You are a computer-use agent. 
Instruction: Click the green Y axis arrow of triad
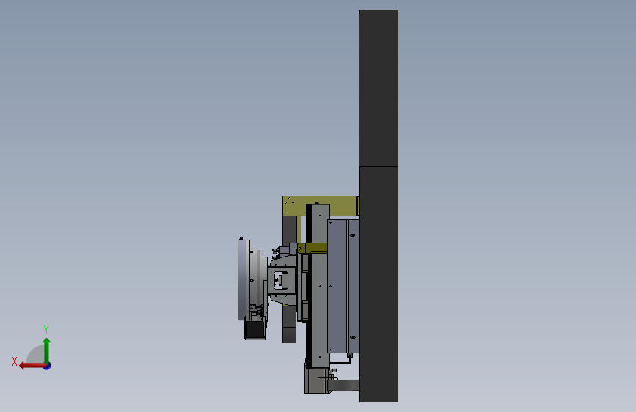click(x=47, y=350)
